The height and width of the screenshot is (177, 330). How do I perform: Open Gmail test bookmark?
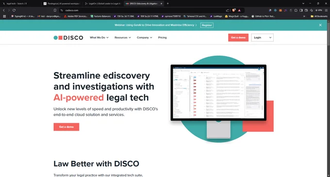tap(49, 16)
